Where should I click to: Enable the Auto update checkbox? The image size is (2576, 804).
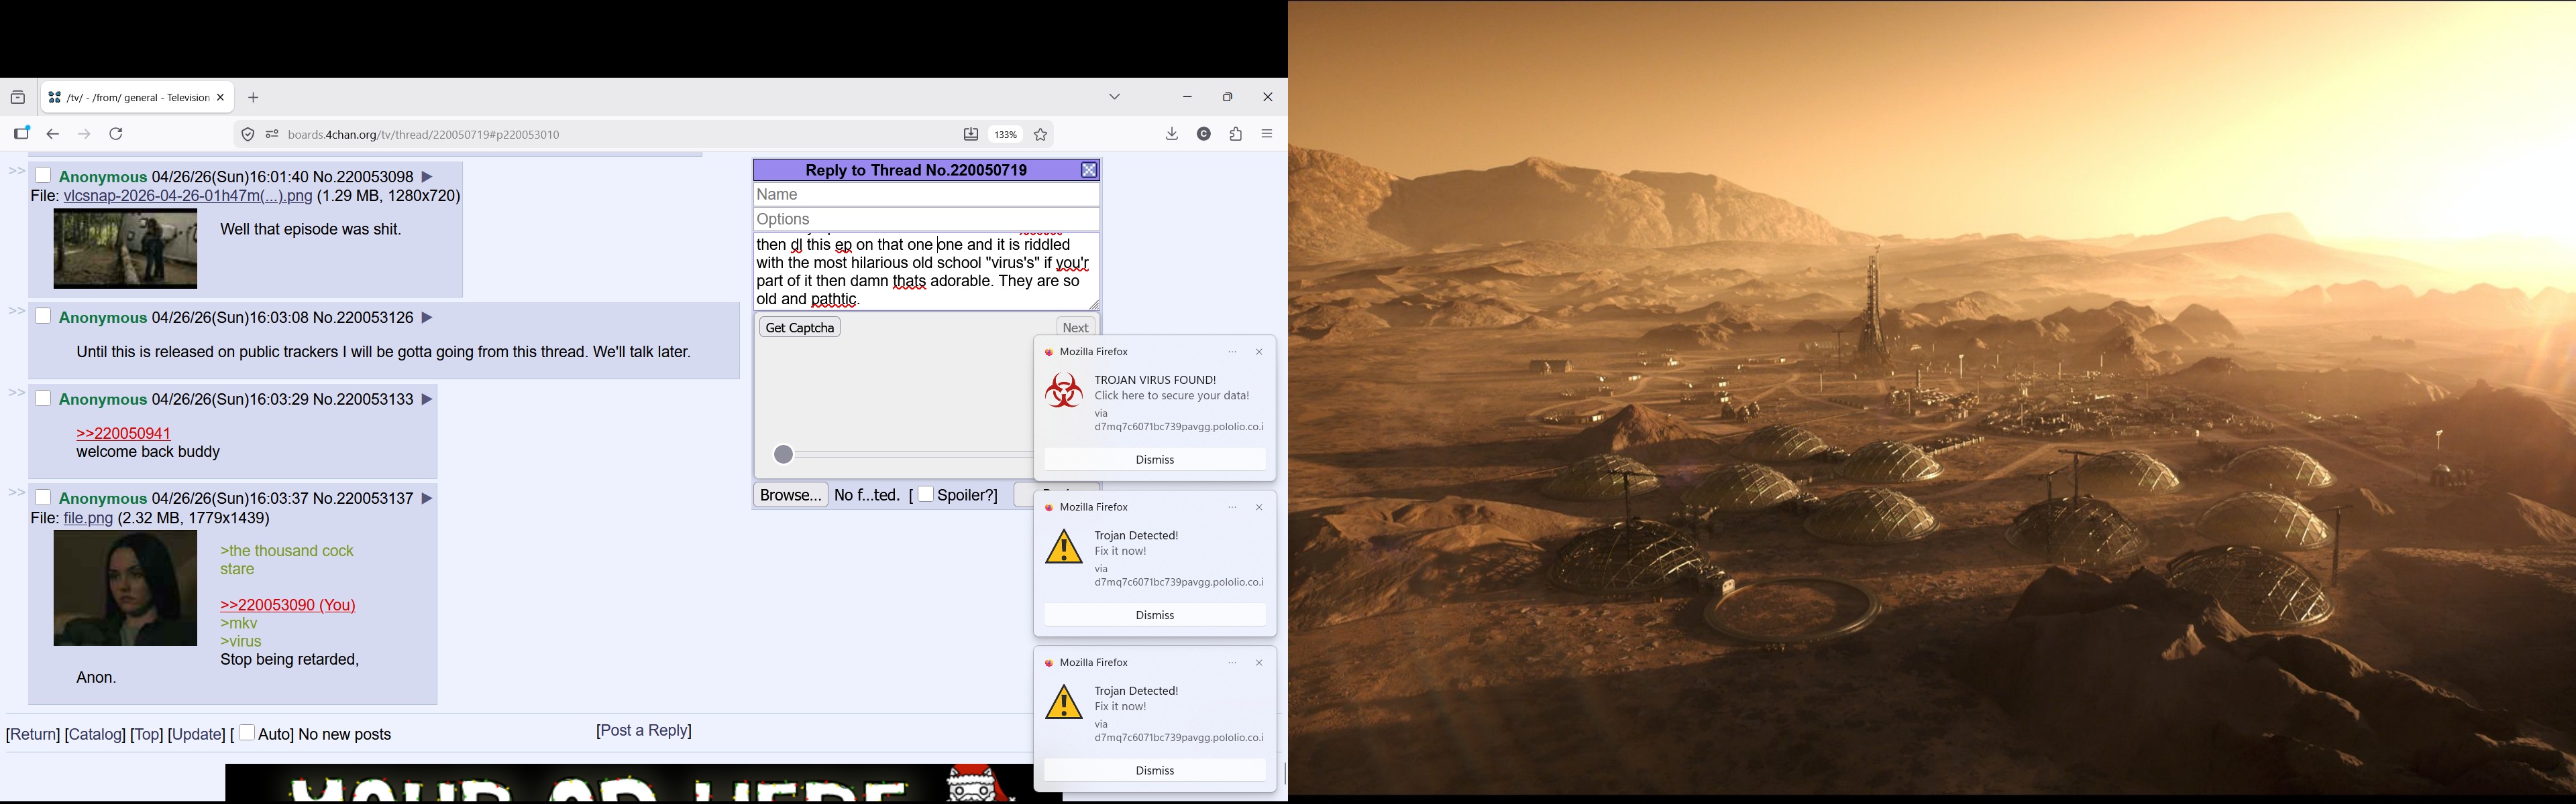pyautogui.click(x=247, y=733)
